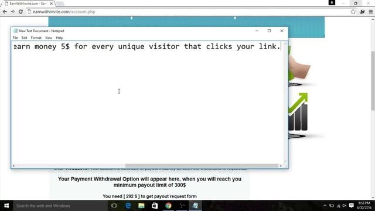
Task: Open Notepad View menu
Action: point(49,38)
